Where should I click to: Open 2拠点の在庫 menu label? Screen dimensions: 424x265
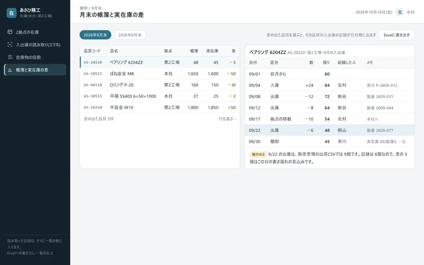tap(27, 32)
